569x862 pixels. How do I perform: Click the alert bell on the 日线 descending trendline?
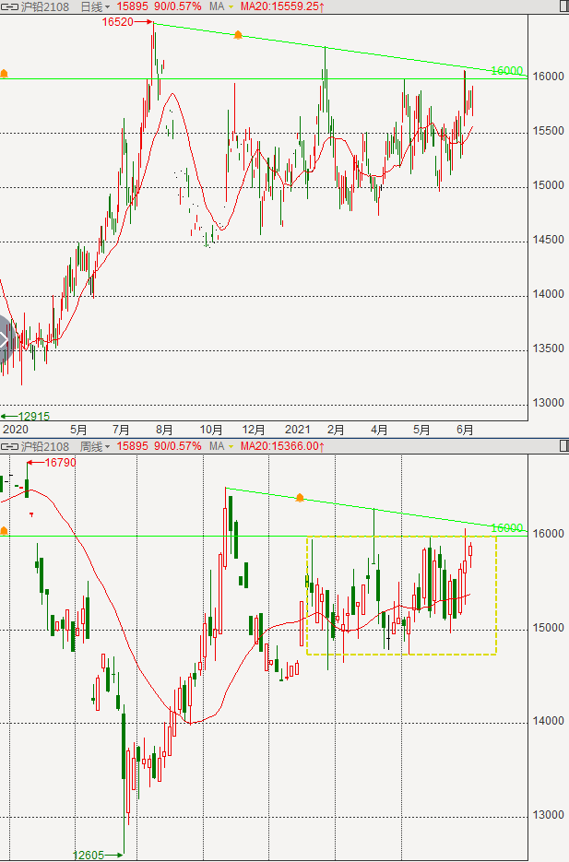tap(238, 35)
